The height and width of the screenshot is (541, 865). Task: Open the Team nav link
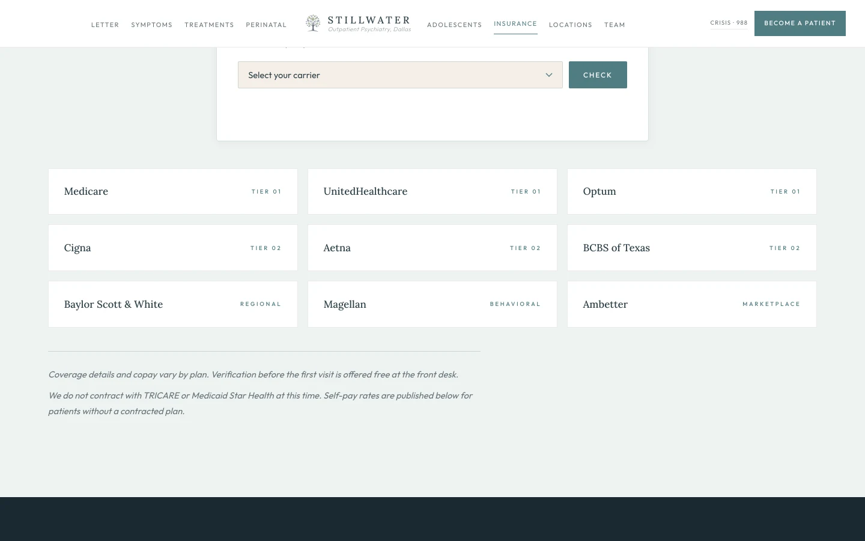615,25
